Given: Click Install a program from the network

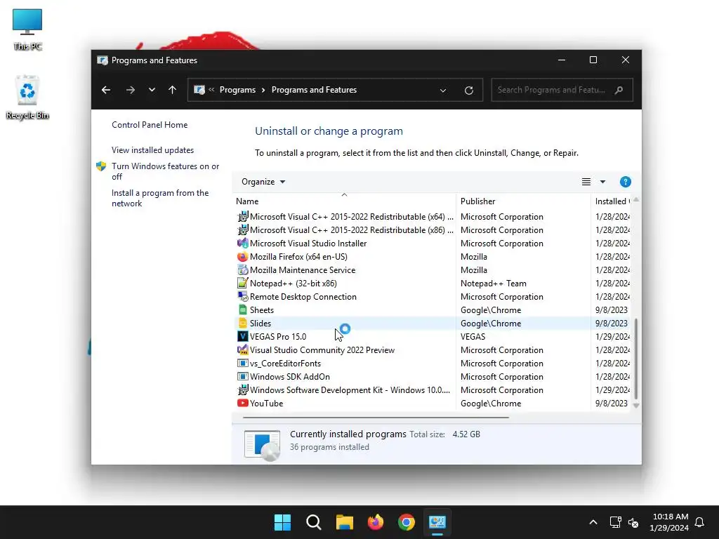Looking at the screenshot, I should (x=160, y=198).
